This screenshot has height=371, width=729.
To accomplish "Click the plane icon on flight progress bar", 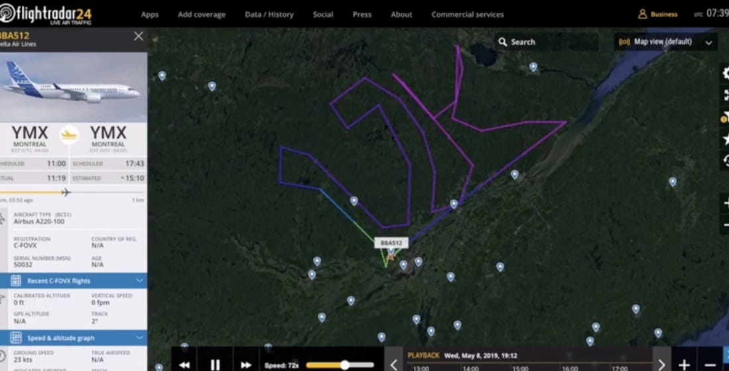I will (x=66, y=191).
